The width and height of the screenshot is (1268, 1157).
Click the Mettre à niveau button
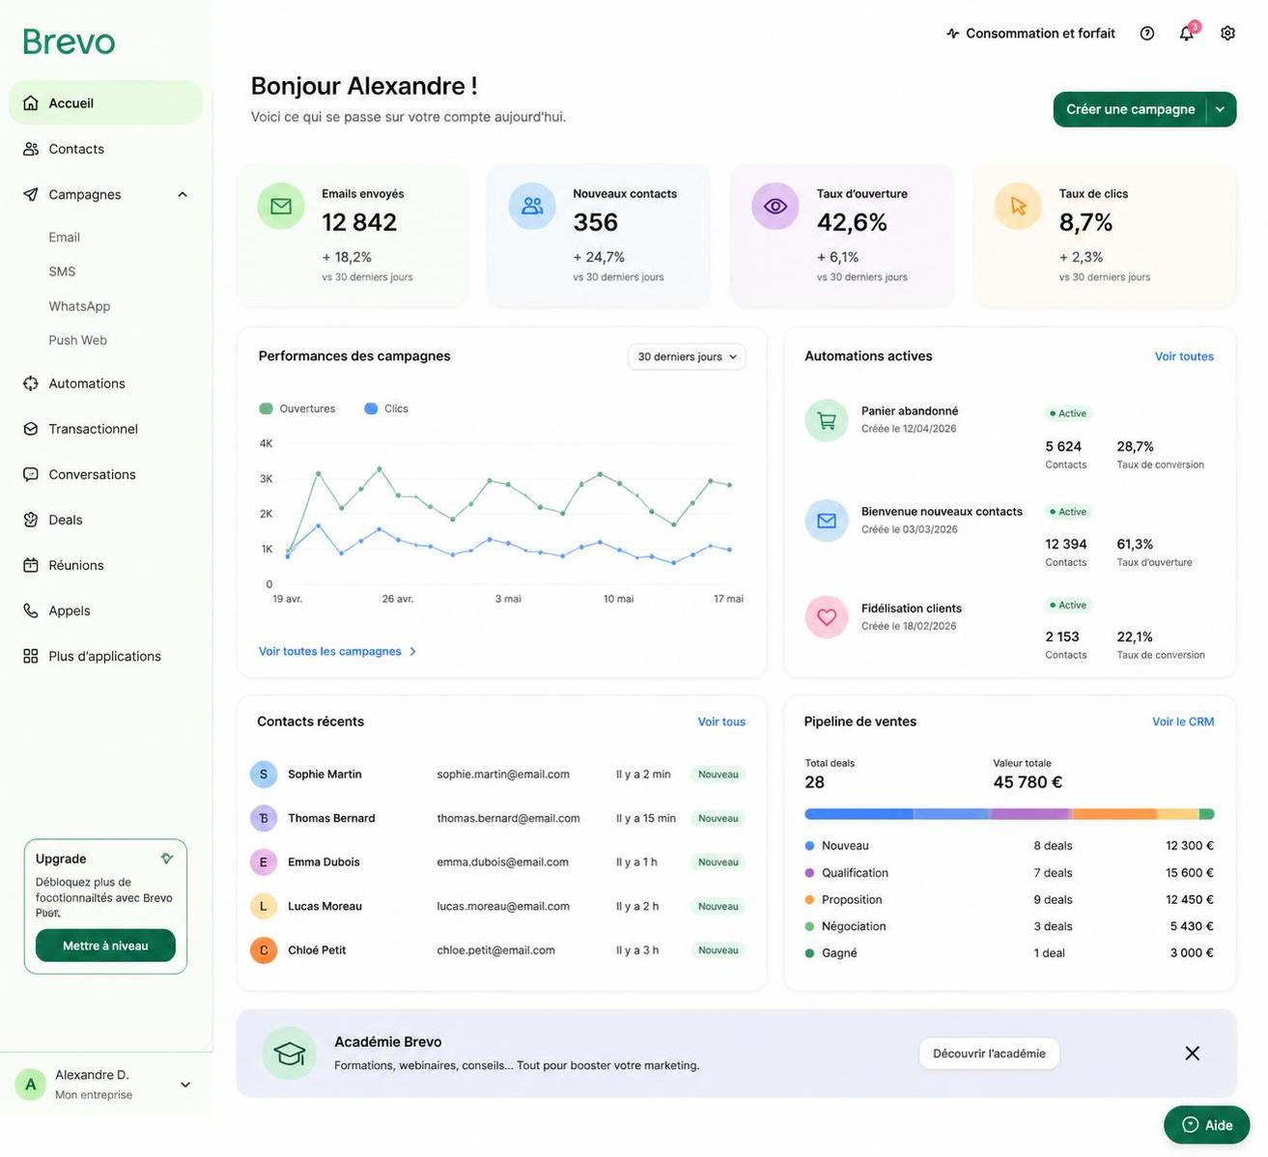[105, 945]
